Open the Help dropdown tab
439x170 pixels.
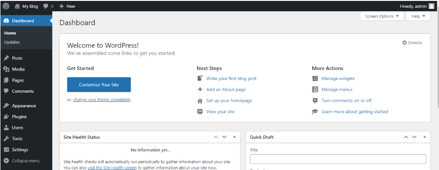(418, 16)
